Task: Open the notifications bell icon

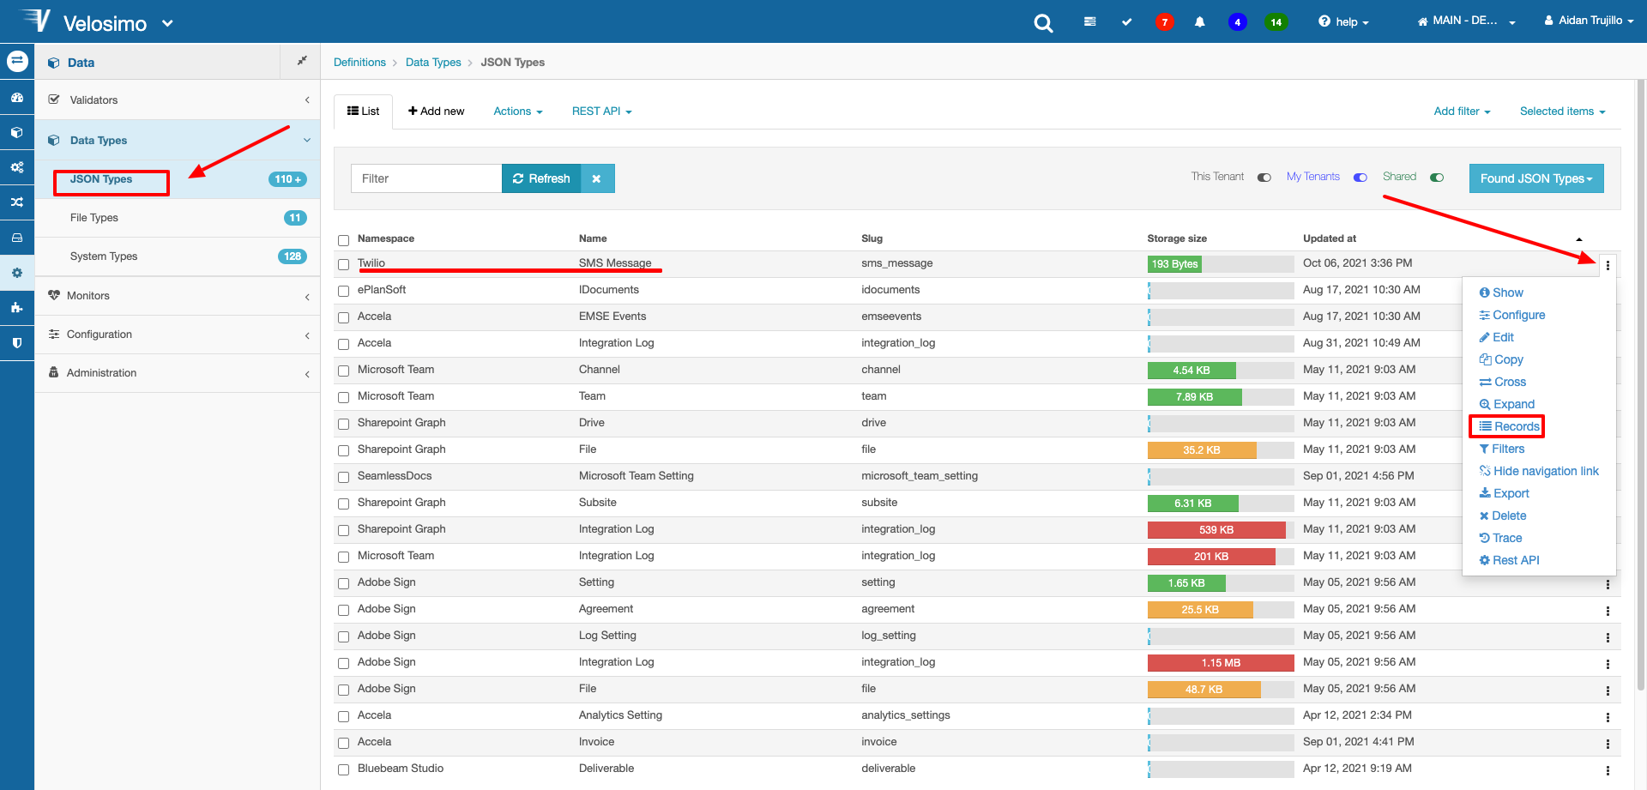Action: pos(1200,21)
